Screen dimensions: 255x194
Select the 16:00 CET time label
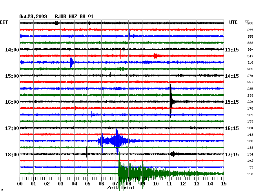tap(12, 102)
